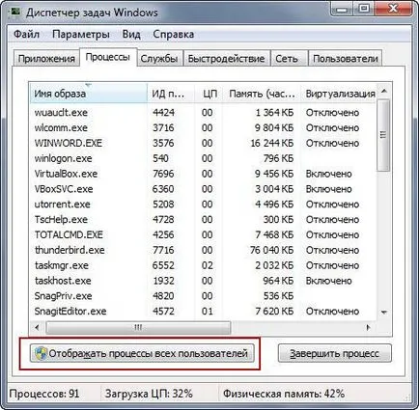Viewport: 419px width, 410px height.
Task: Sort by Виртуализация column header
Action: (x=338, y=94)
